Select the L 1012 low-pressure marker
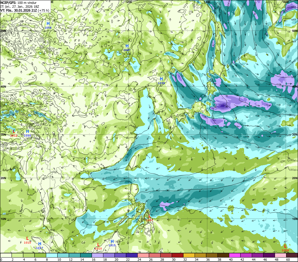Image resolution: width=298 pixels, height=262 pixels. pyautogui.click(x=14, y=133)
